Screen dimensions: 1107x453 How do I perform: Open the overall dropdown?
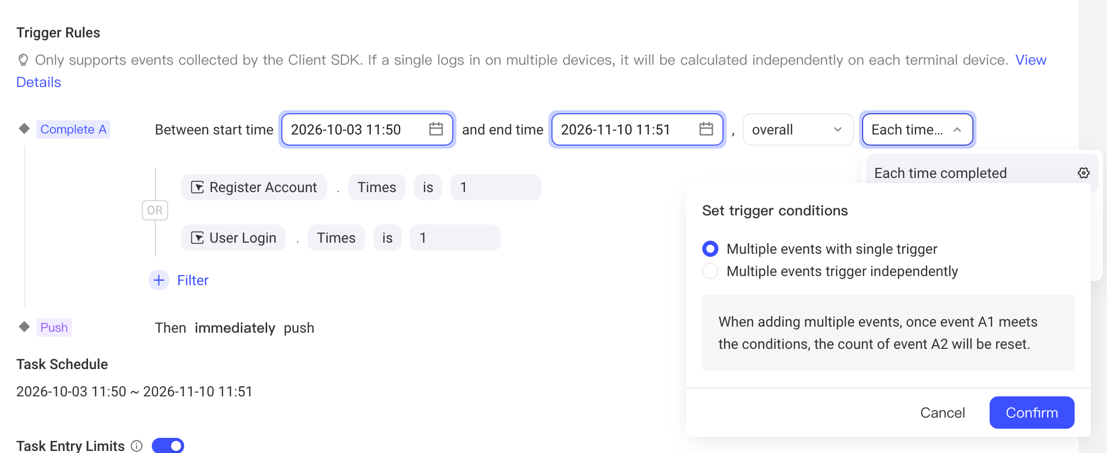point(798,129)
